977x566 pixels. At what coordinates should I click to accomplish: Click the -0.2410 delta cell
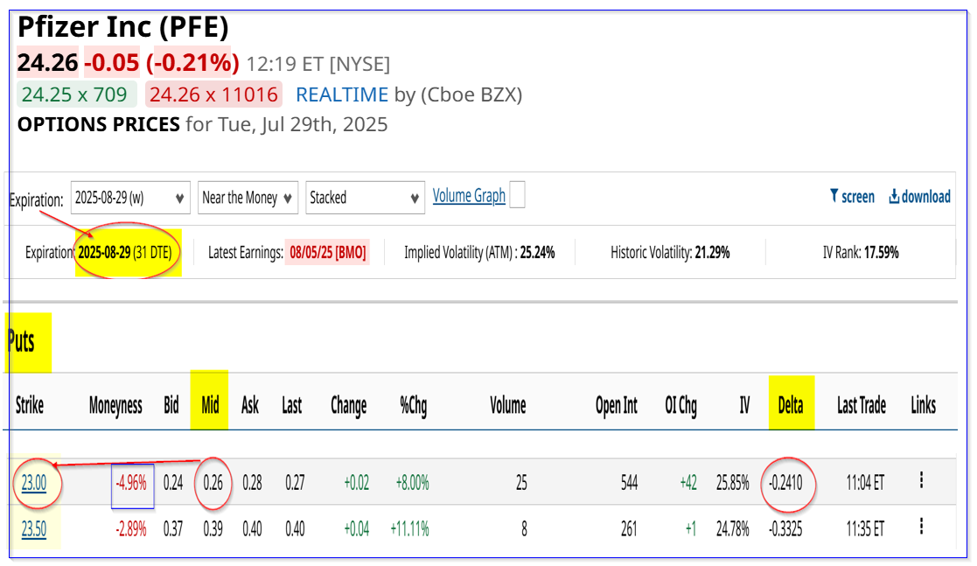(x=785, y=483)
